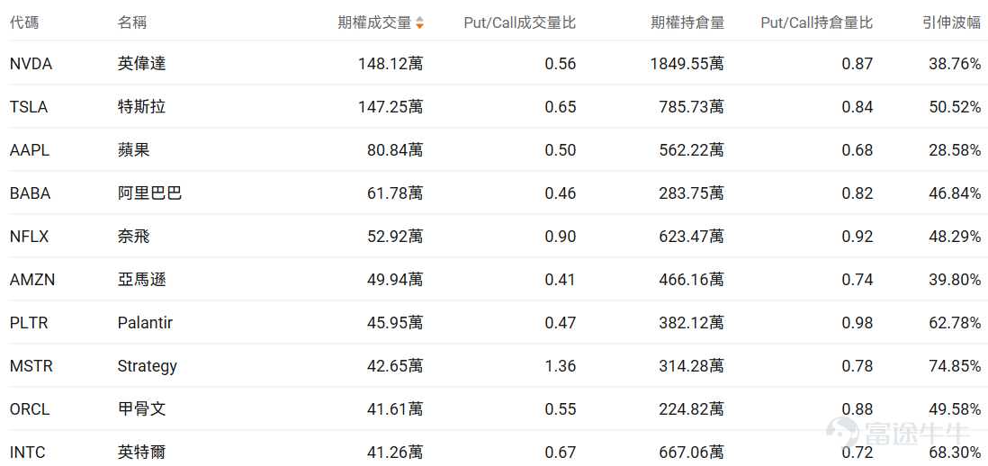988x466 pixels.
Task: Select option volume 49.94萬
Action: tap(395, 280)
